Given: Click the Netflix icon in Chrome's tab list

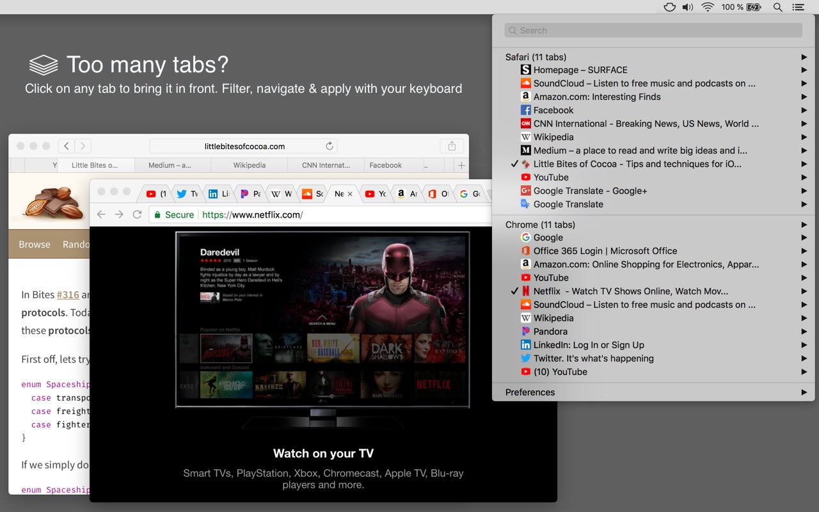Looking at the screenshot, I should 526,291.
